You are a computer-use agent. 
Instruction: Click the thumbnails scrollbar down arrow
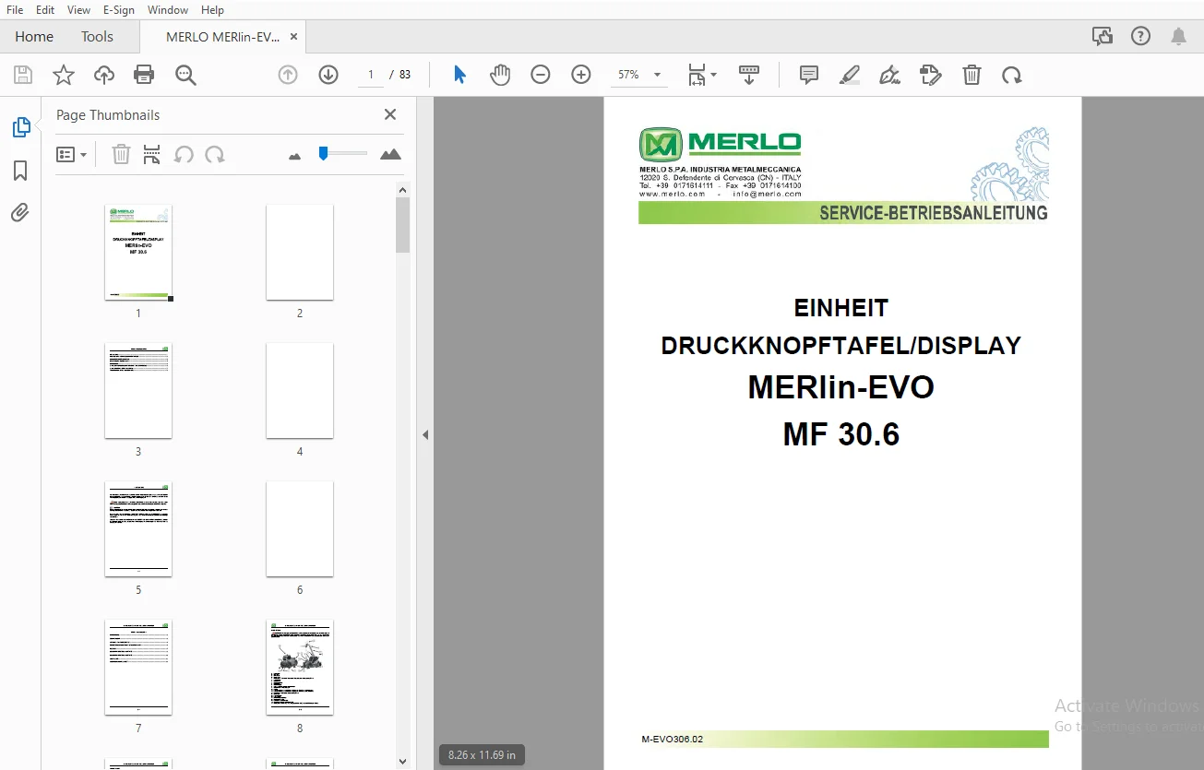[402, 762]
